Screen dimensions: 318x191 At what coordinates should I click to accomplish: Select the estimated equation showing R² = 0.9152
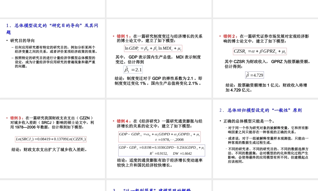[x=162, y=150]
